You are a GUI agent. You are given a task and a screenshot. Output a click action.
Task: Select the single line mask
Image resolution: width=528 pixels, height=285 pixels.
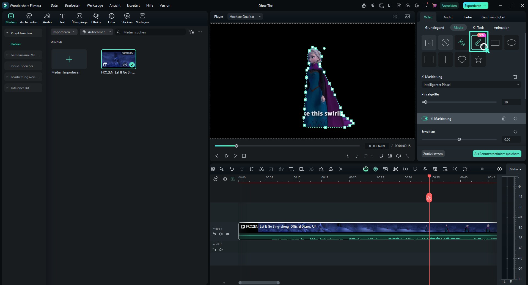446,59
